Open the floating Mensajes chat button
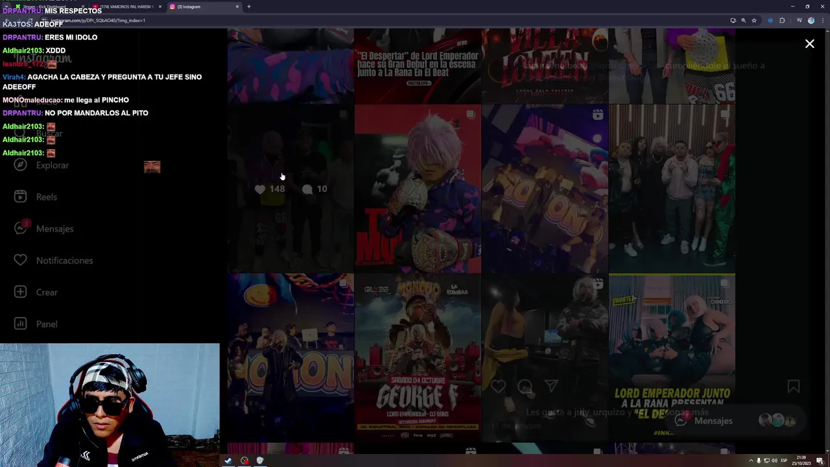The height and width of the screenshot is (467, 830). click(735, 420)
